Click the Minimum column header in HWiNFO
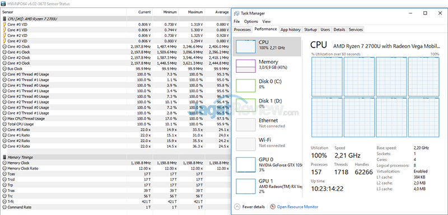 pos(165,12)
